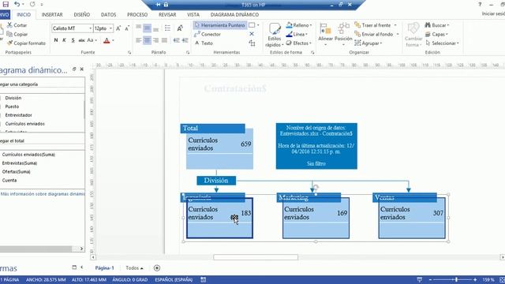Screen dimensions: 505x284
Task: Open Relleno fill dropdown
Action: coord(299,25)
